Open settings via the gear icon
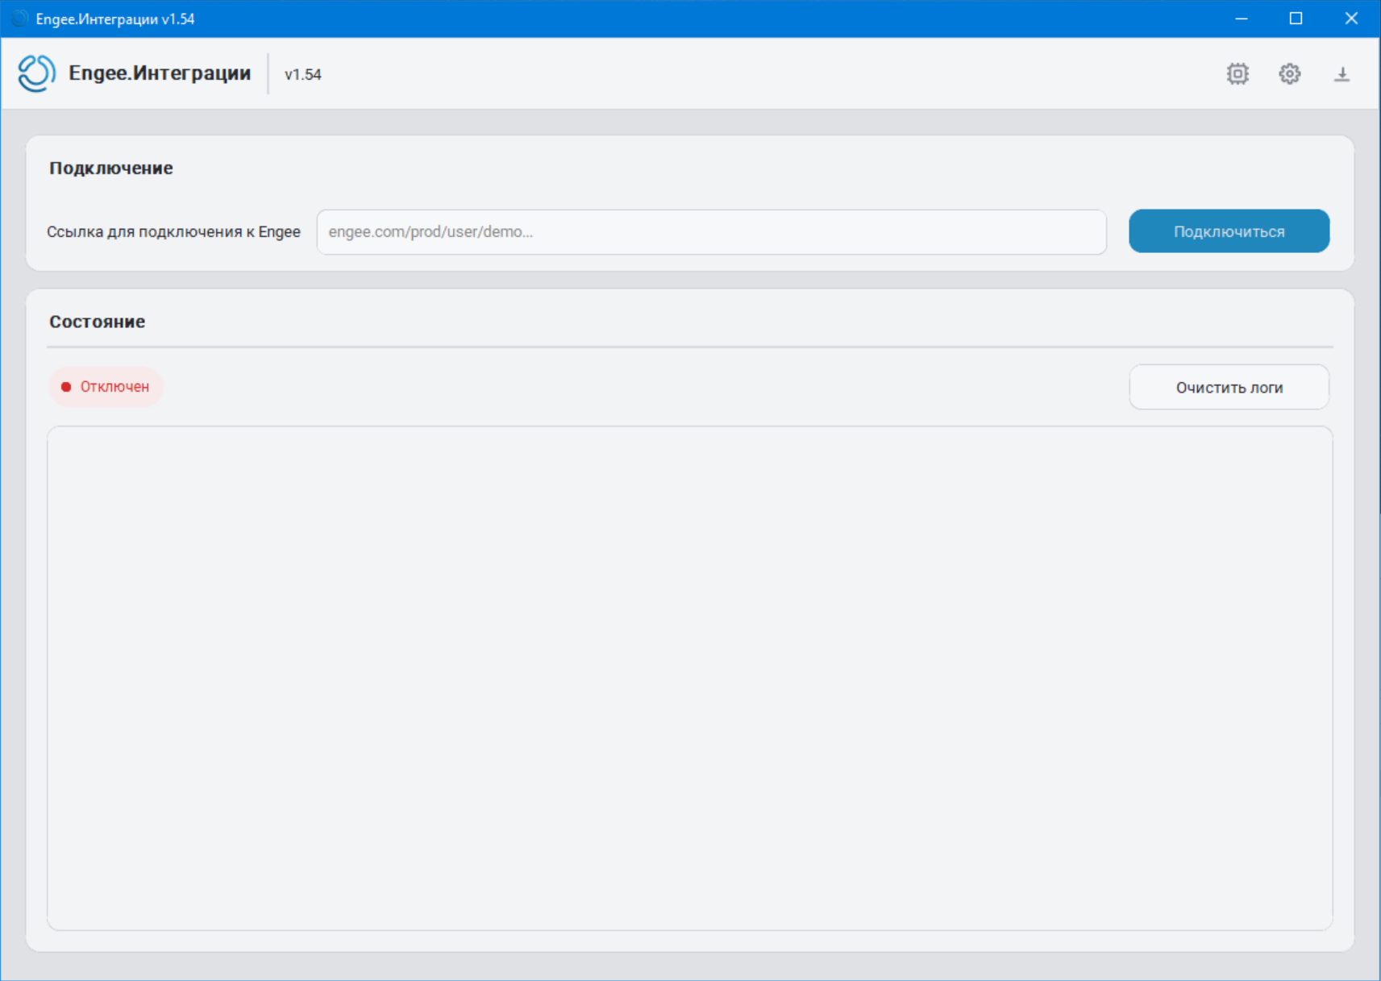Image resolution: width=1381 pixels, height=981 pixels. 1289,74
